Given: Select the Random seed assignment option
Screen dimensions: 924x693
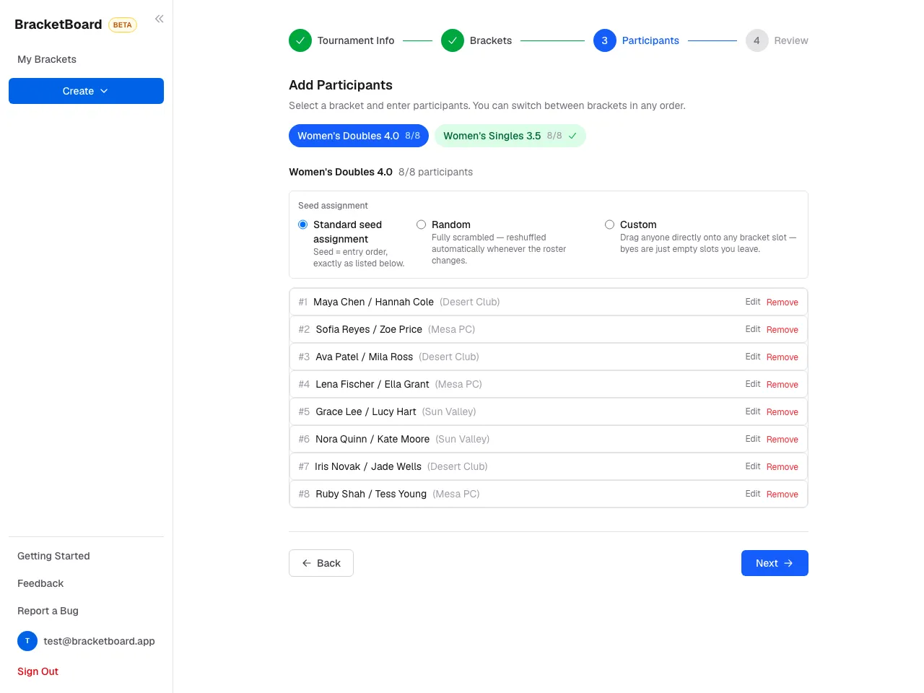Looking at the screenshot, I should click(x=421, y=225).
